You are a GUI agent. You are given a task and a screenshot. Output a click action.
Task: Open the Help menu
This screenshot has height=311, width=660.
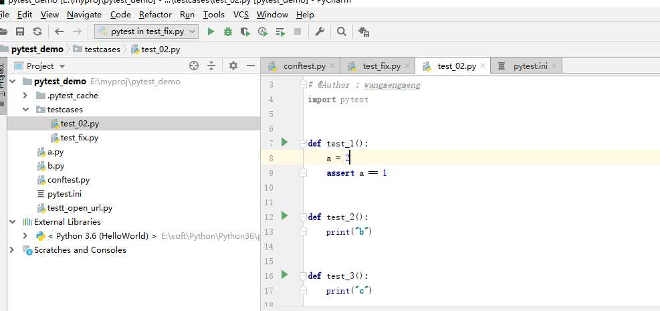305,15
